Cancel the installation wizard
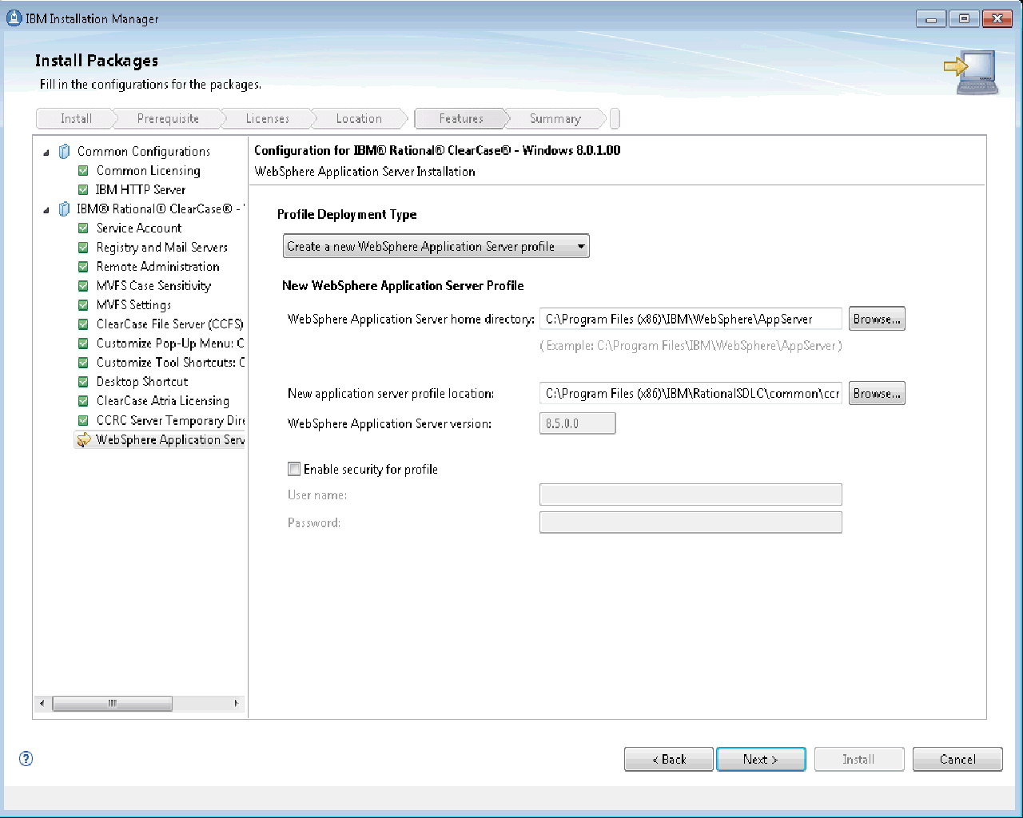This screenshot has height=818, width=1023. pyautogui.click(x=957, y=759)
